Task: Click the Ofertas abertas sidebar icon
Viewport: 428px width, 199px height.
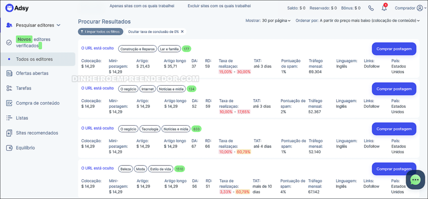Action: pyautogui.click(x=9, y=73)
